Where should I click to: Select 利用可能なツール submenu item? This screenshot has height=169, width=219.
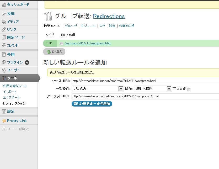[x=15, y=86]
